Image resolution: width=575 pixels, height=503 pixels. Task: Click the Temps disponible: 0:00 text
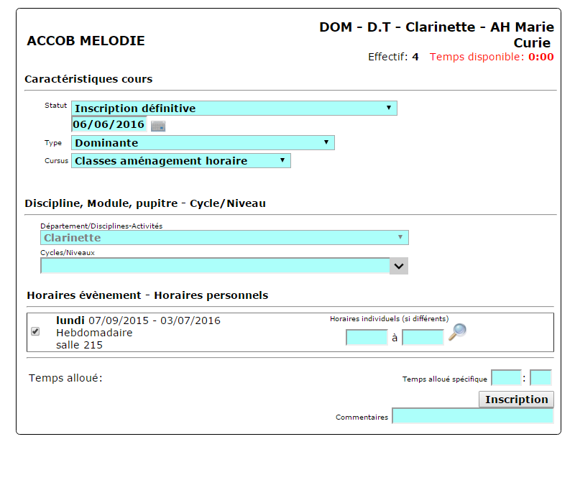click(x=492, y=57)
